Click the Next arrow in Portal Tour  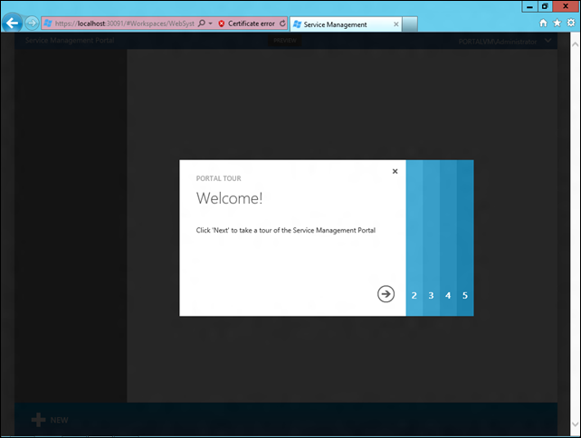coord(386,293)
